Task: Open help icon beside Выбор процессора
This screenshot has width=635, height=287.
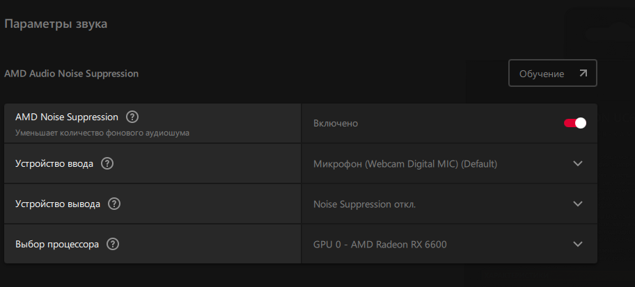Action: (x=113, y=244)
